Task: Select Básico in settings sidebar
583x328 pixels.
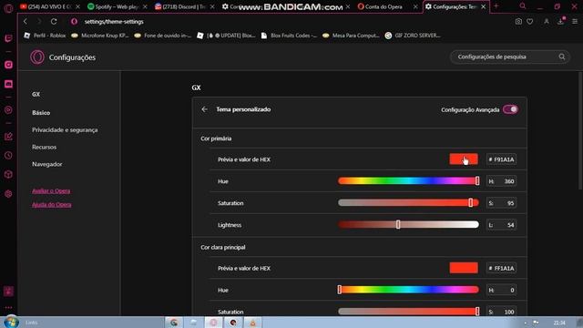Action: 41,112
